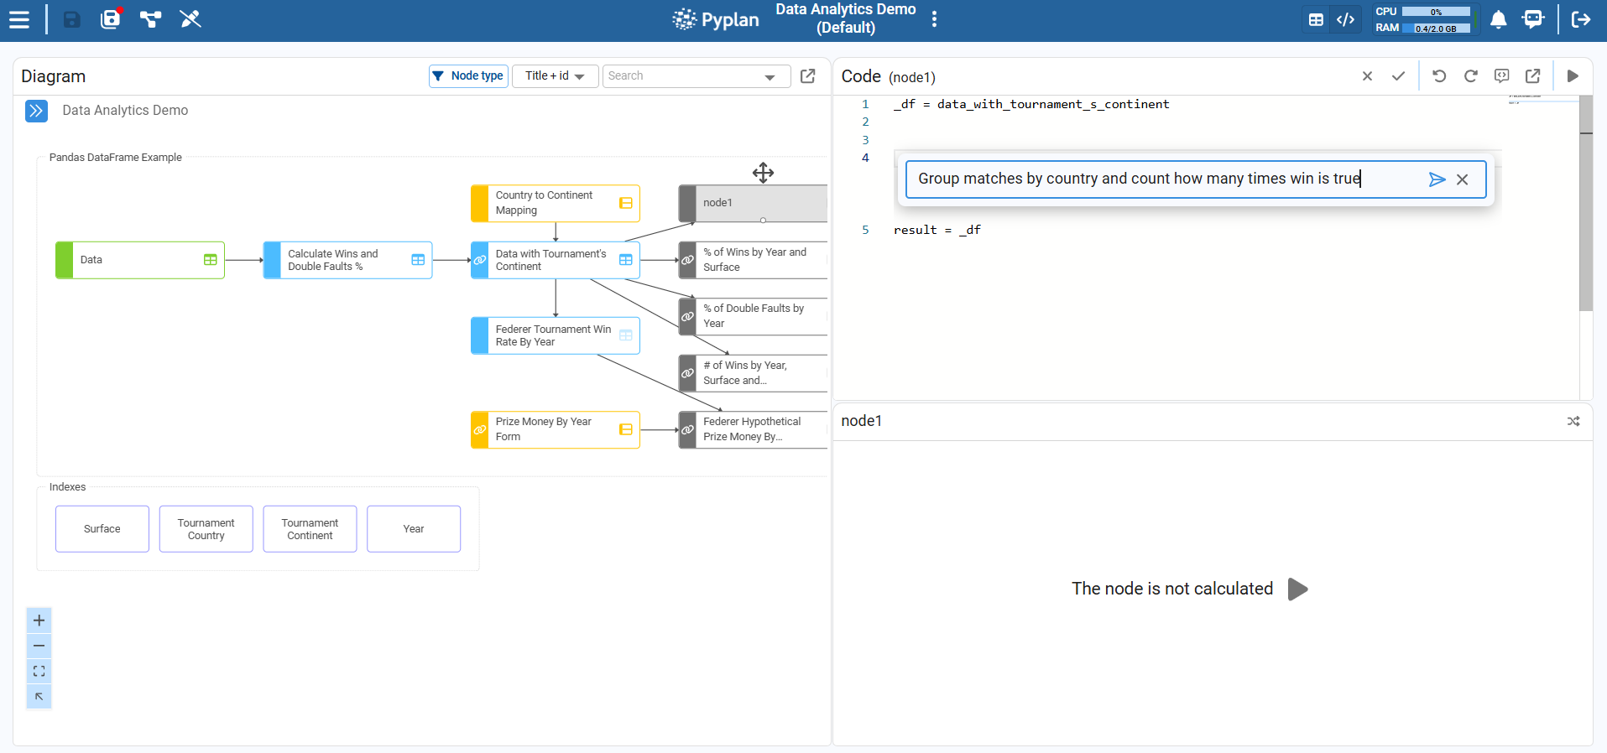Open Data Analytics Demo options menu

tap(934, 19)
